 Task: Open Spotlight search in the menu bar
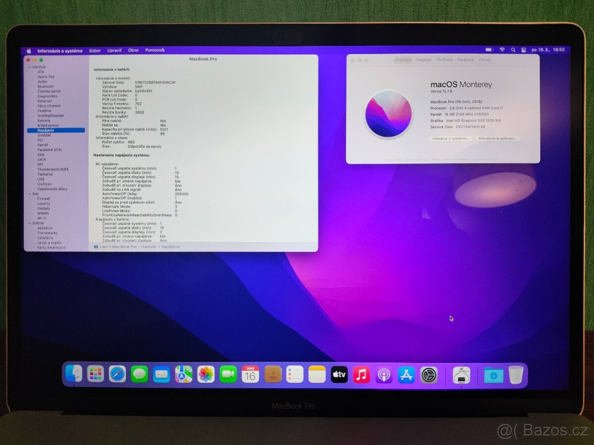tap(513, 49)
